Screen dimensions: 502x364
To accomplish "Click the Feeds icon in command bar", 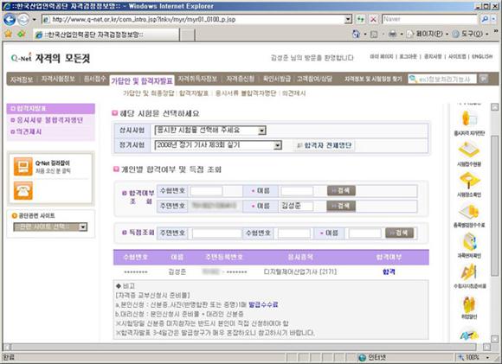I will click(x=374, y=35).
